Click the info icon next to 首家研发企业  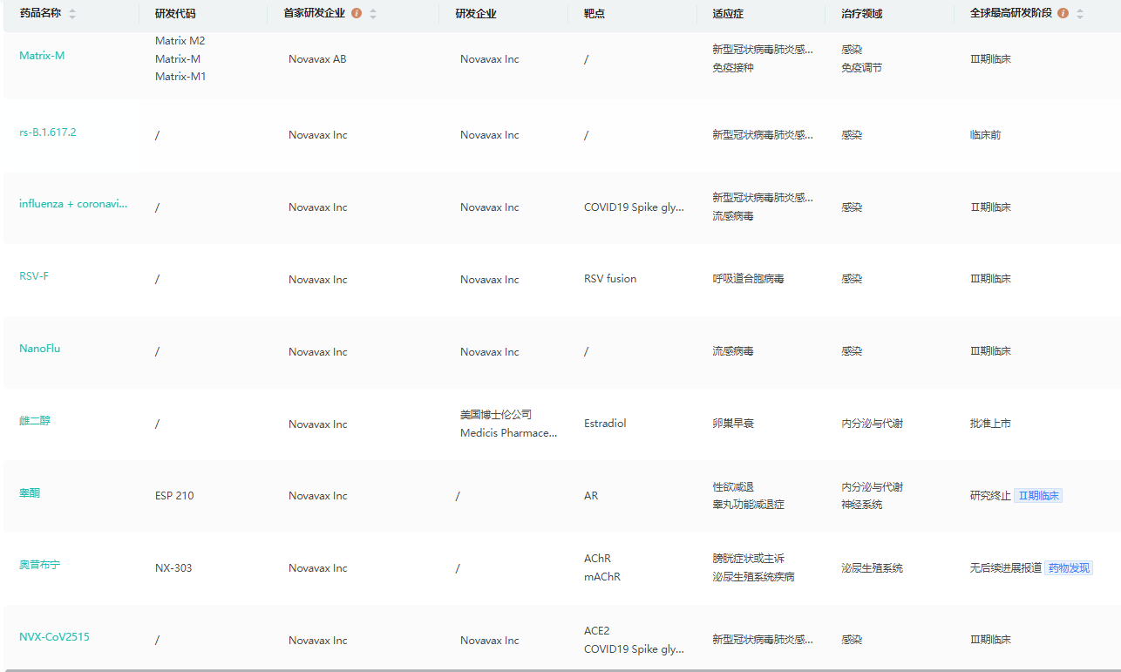click(x=357, y=14)
